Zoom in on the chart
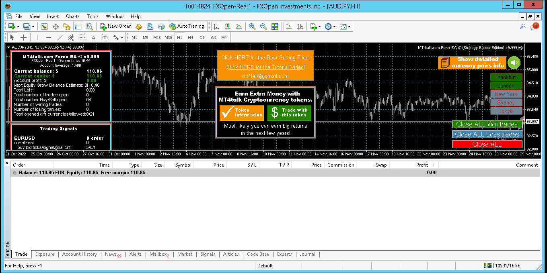 (252, 26)
